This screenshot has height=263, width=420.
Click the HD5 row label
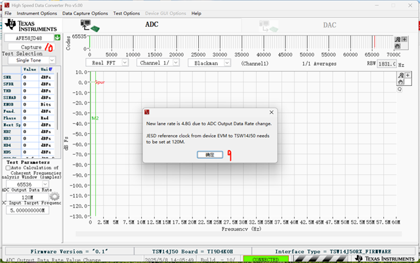(7, 152)
